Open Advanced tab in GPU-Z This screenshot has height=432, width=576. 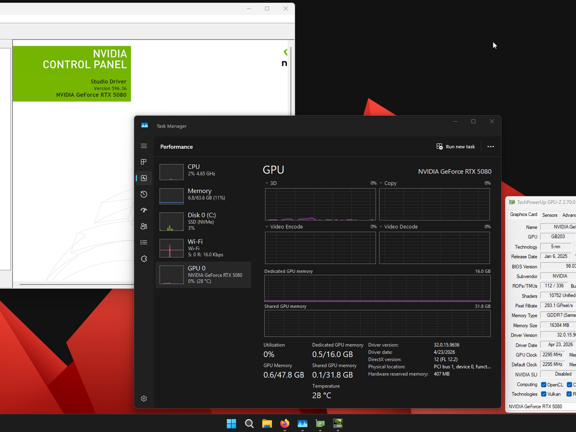click(x=569, y=215)
